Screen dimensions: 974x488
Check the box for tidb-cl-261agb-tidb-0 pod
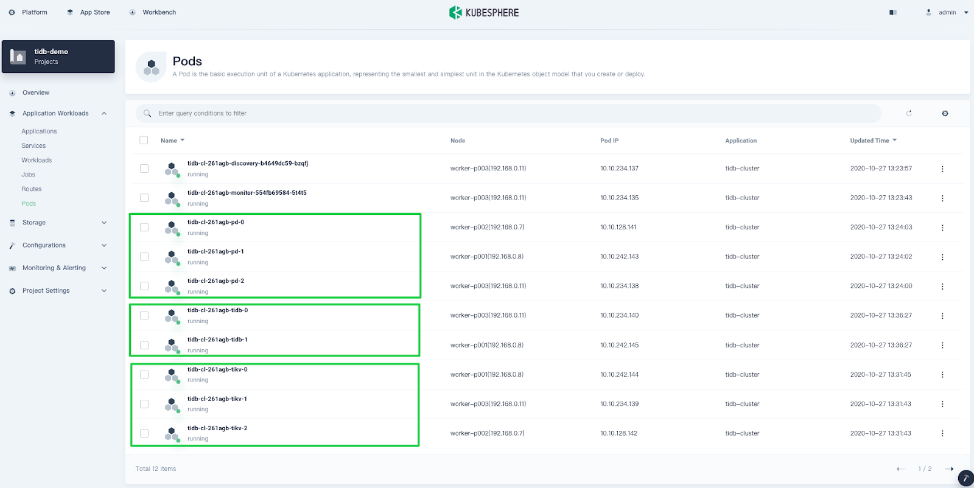[144, 315]
